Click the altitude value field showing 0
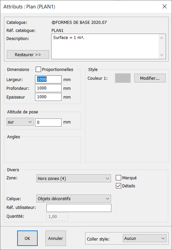This screenshot has width=172, height=250. coord(48,122)
